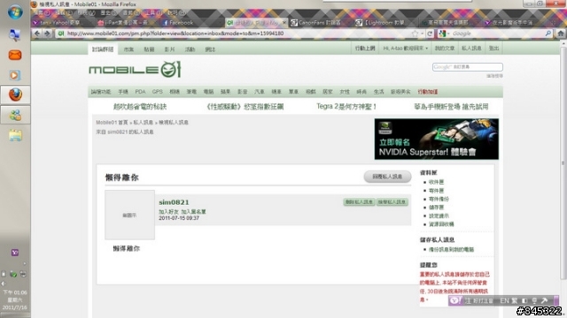This screenshot has width=567, height=318.
Task: Open the orange mail taskbar icon
Action: click(15, 55)
